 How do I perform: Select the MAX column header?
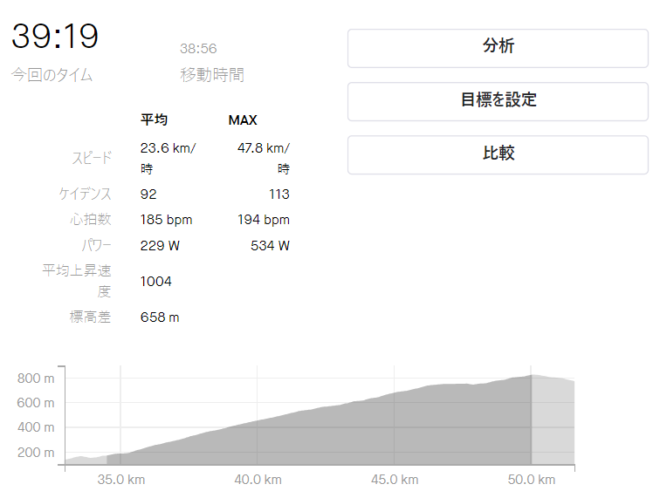(x=243, y=119)
